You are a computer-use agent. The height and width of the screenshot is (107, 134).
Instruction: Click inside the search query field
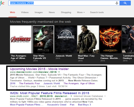(64, 3)
